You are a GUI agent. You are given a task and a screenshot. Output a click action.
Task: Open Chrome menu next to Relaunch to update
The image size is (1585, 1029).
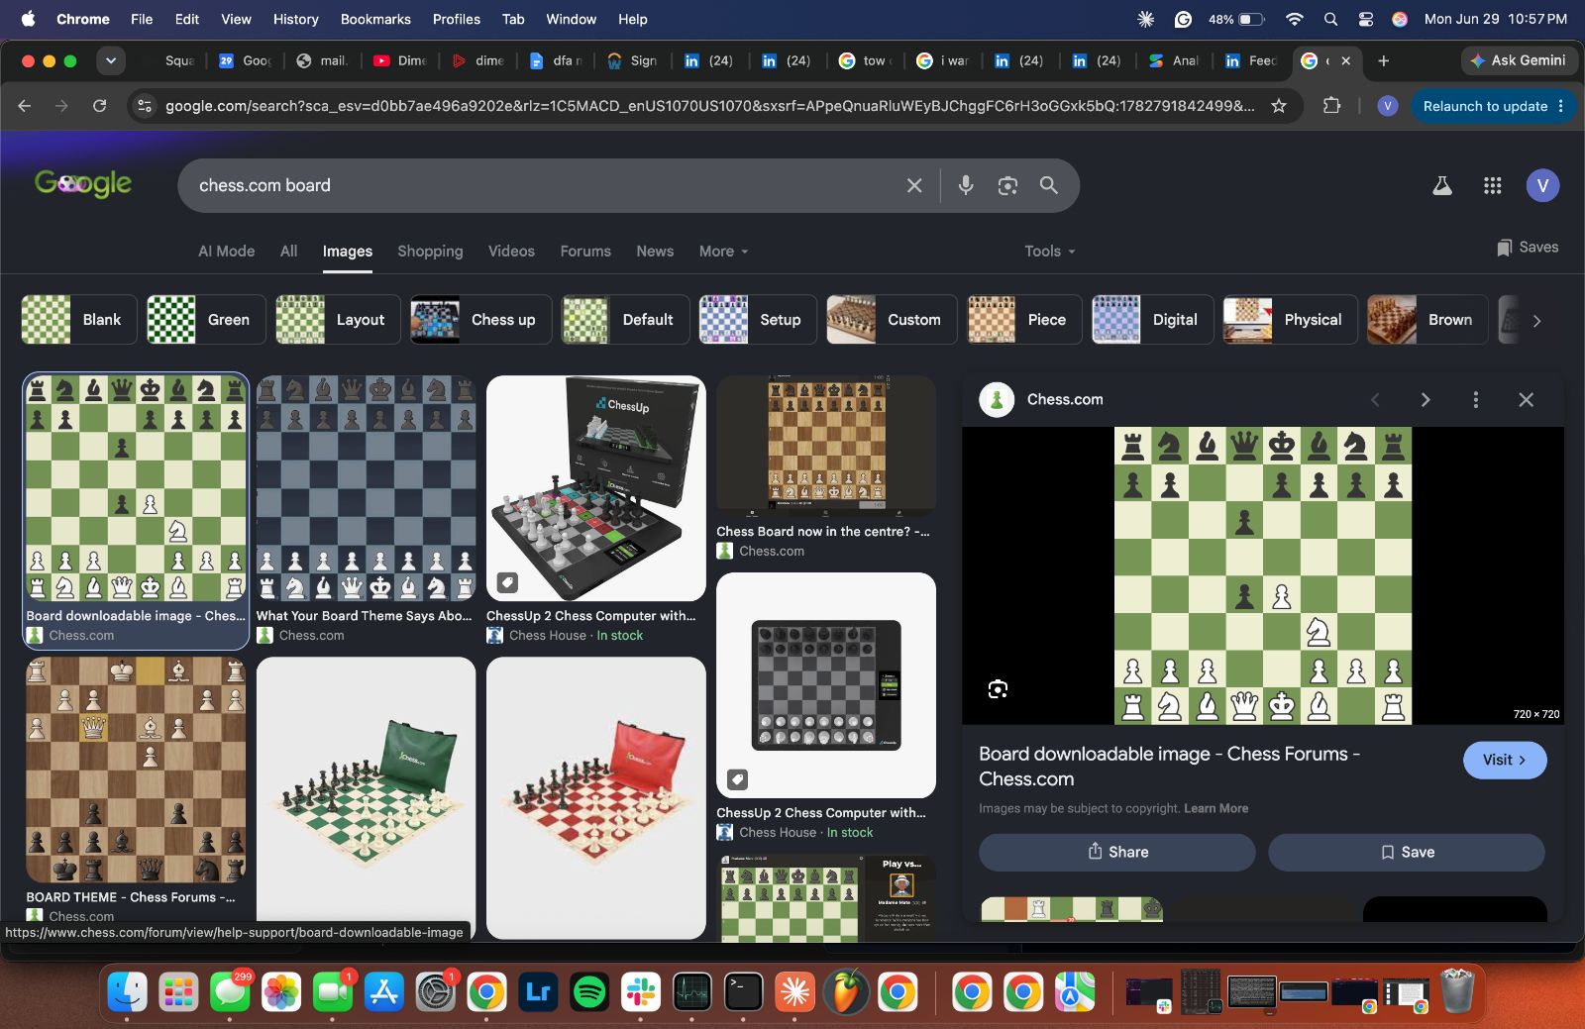tap(1560, 106)
